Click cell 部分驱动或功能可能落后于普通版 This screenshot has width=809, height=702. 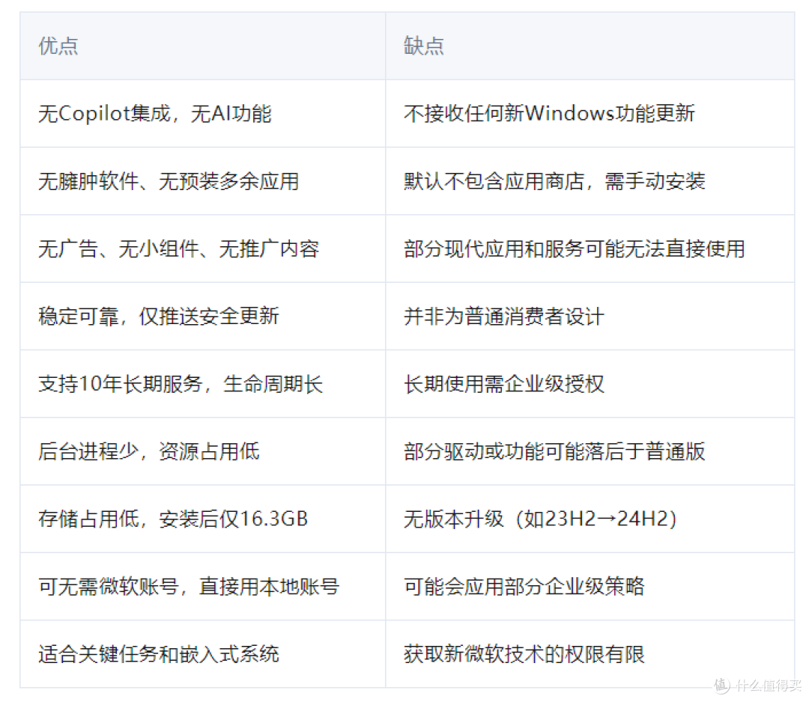[590, 451]
